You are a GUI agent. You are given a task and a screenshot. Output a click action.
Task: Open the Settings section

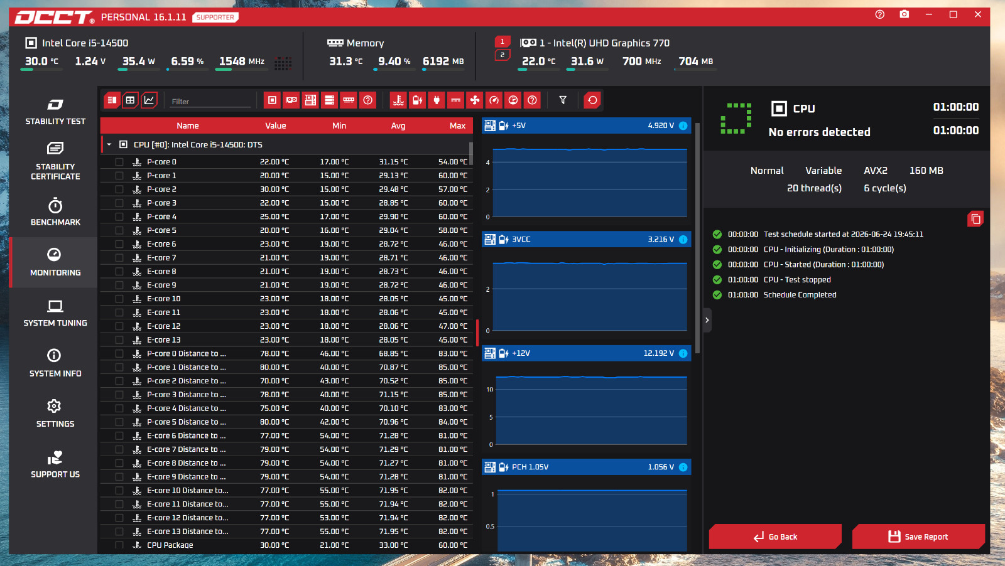tap(55, 414)
